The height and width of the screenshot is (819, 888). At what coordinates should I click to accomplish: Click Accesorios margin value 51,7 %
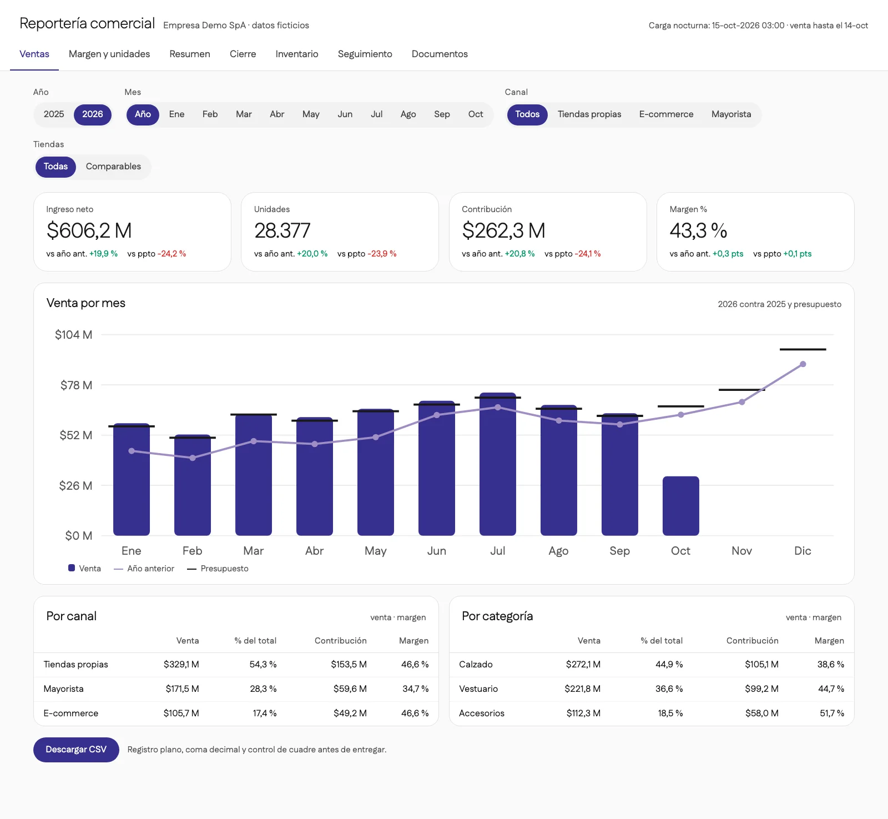[x=832, y=714]
